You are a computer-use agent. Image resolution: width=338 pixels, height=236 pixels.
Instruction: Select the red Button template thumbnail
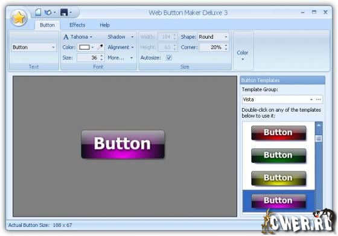tap(278, 133)
